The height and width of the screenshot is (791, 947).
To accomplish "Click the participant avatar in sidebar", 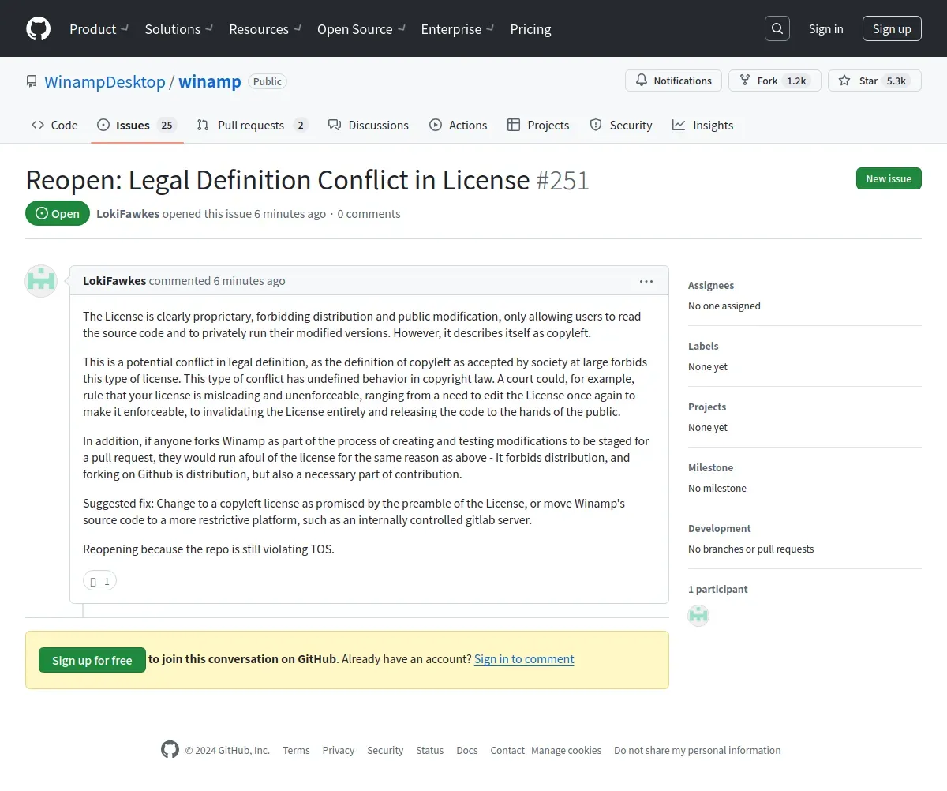I will [x=698, y=616].
